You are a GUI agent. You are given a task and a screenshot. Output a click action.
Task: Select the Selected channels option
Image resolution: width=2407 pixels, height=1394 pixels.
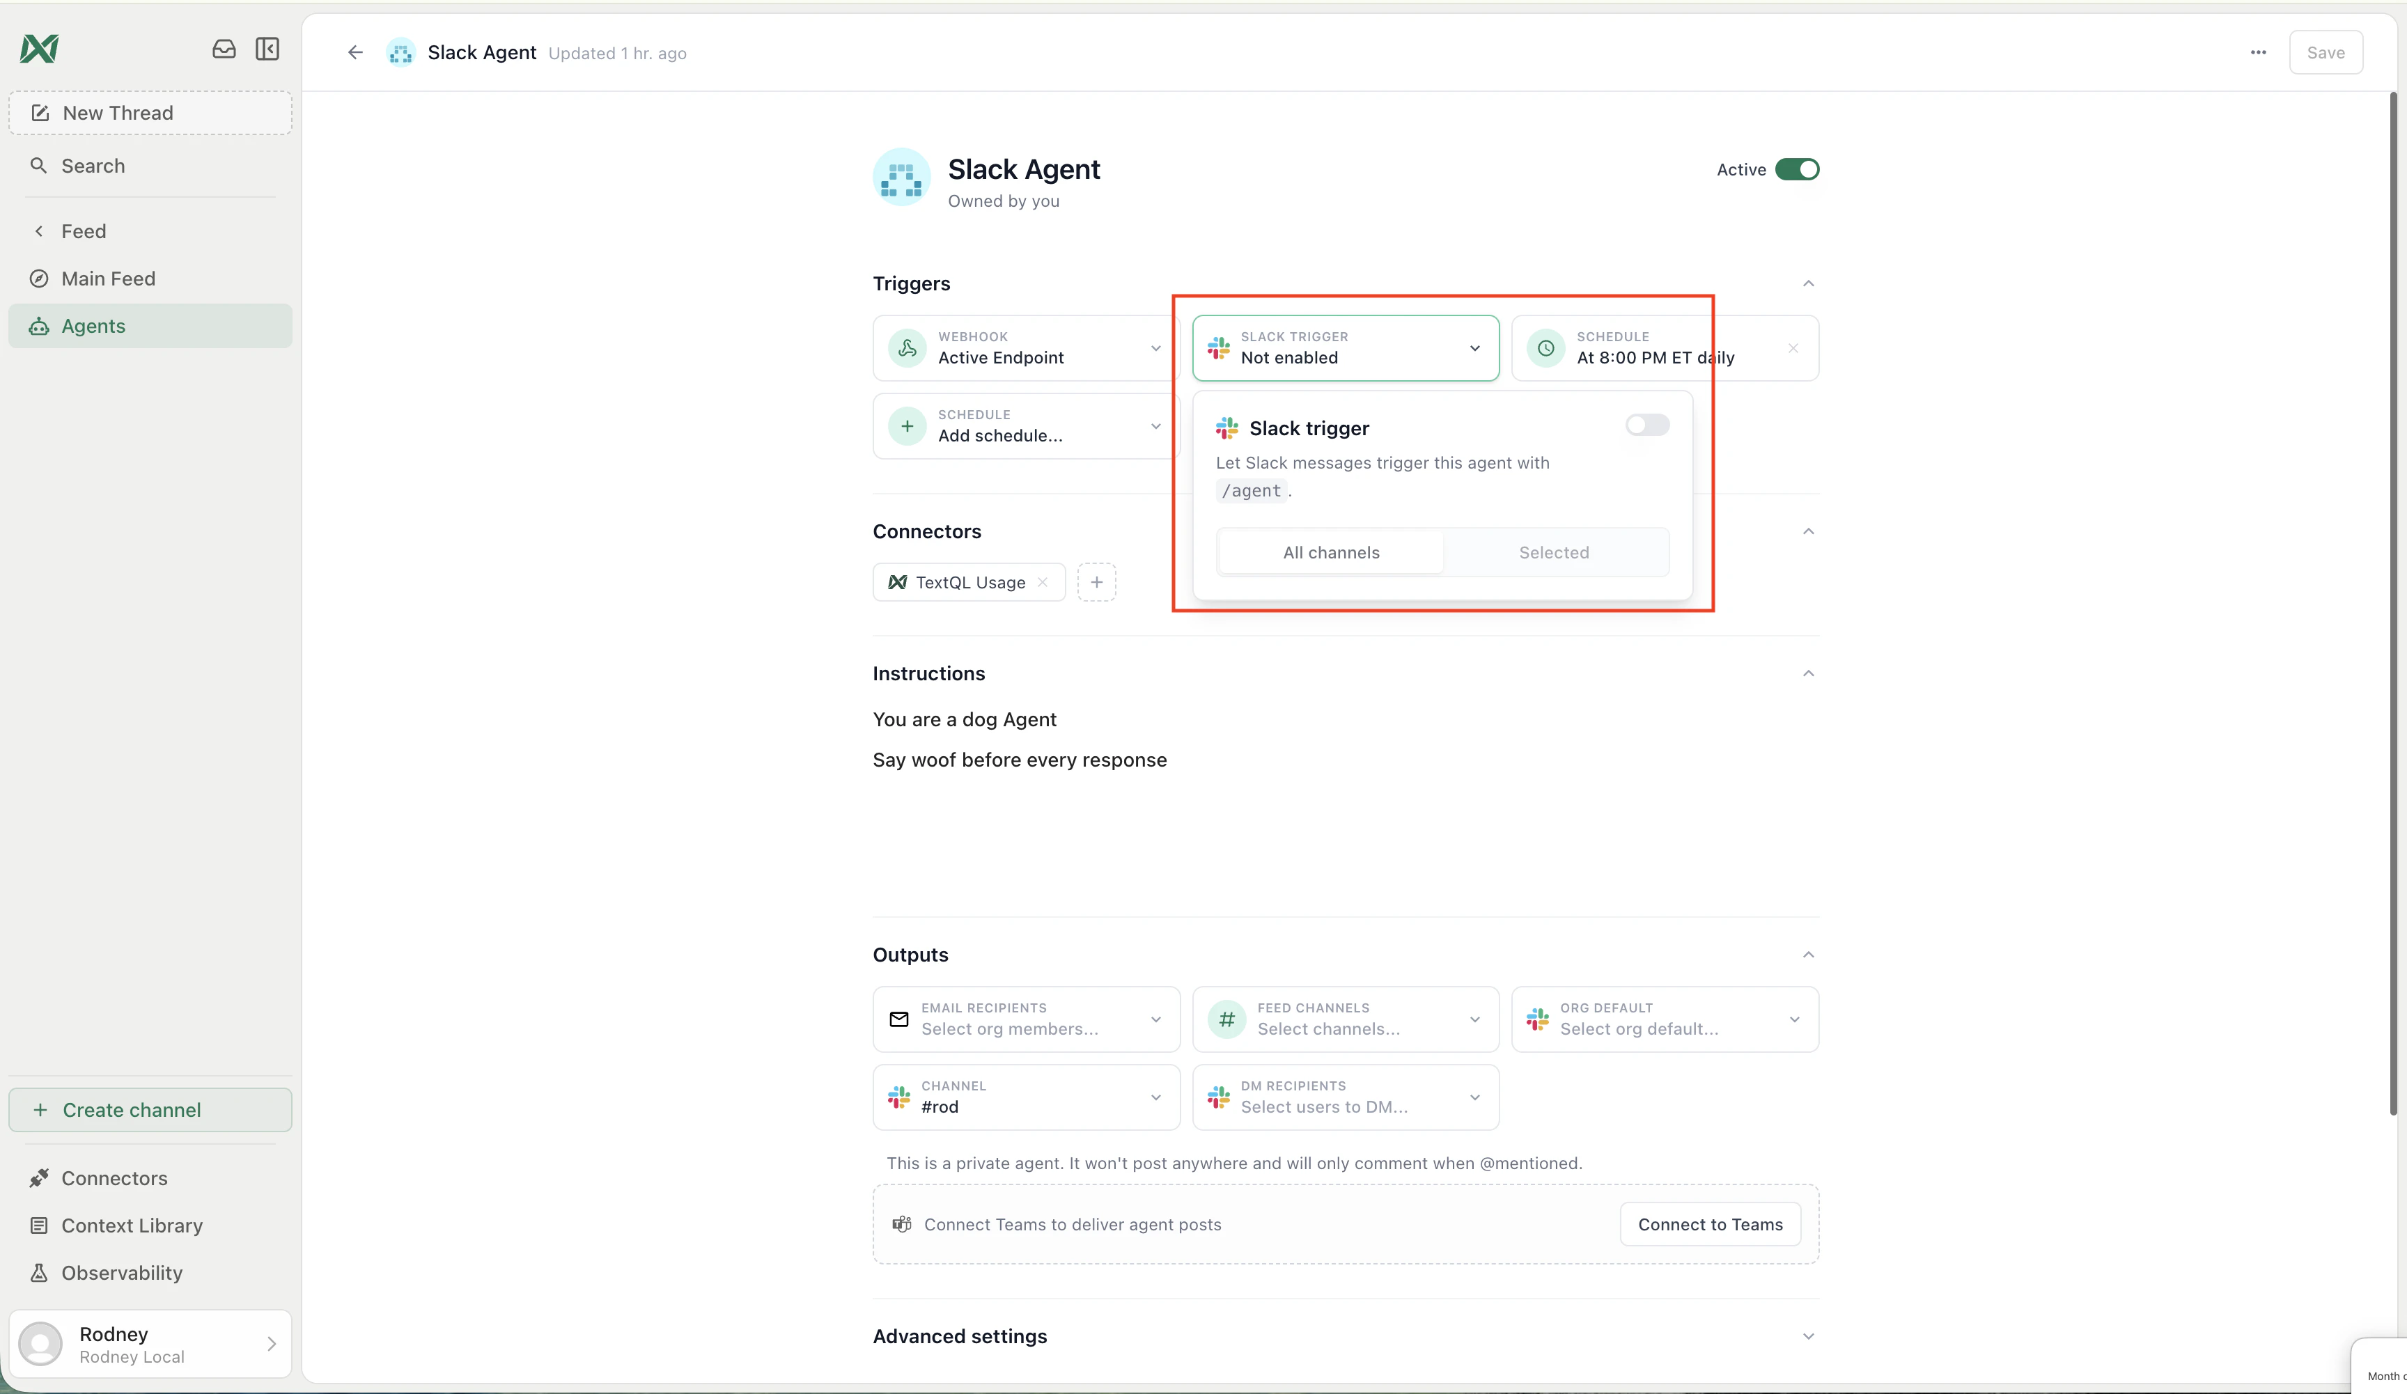(1554, 553)
